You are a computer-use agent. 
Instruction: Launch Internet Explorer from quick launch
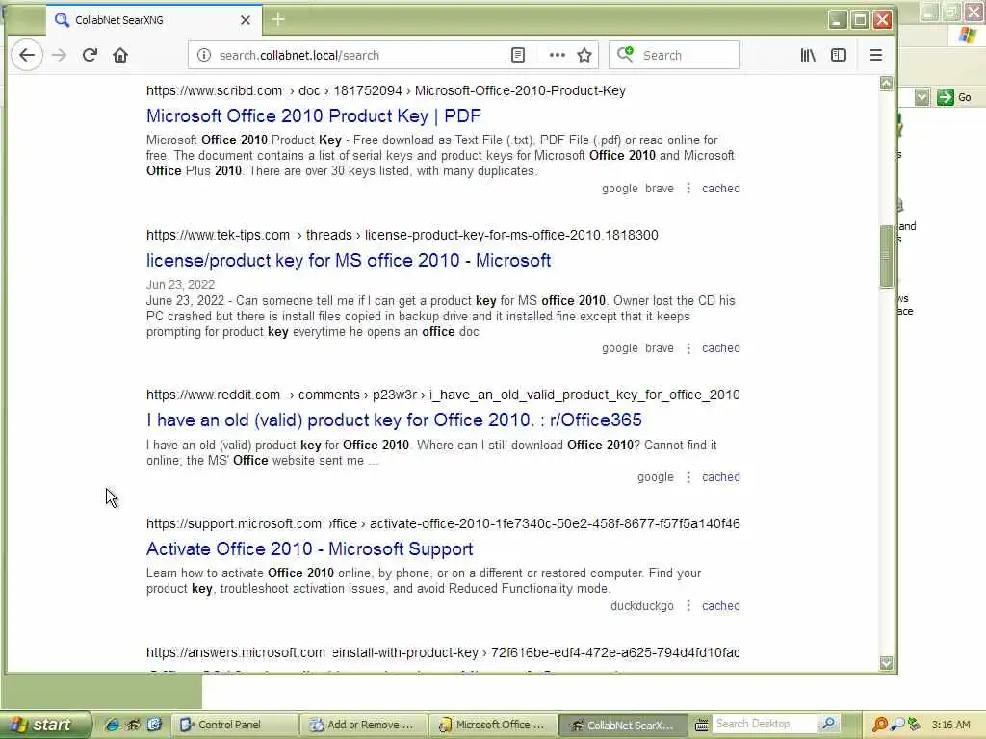click(112, 725)
